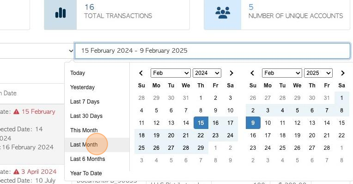Image resolution: width=353 pixels, height=184 pixels.
Task: Choose February 29 in the 2024 calendar
Action: [x=201, y=148]
